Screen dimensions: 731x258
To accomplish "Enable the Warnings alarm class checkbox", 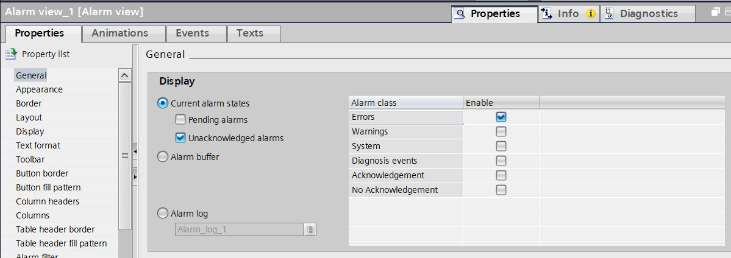I will 501,131.
